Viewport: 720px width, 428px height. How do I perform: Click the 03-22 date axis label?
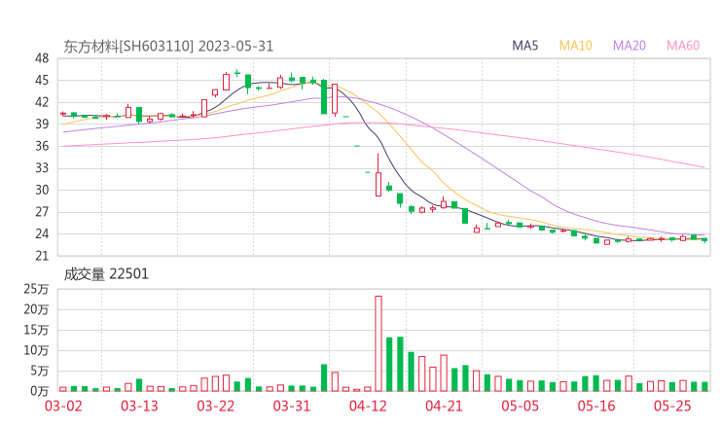[215, 406]
